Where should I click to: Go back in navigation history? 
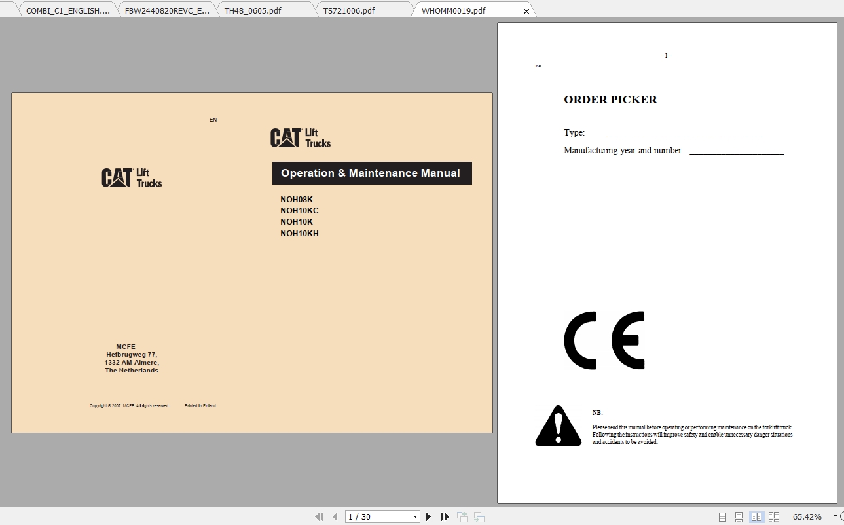tap(462, 516)
